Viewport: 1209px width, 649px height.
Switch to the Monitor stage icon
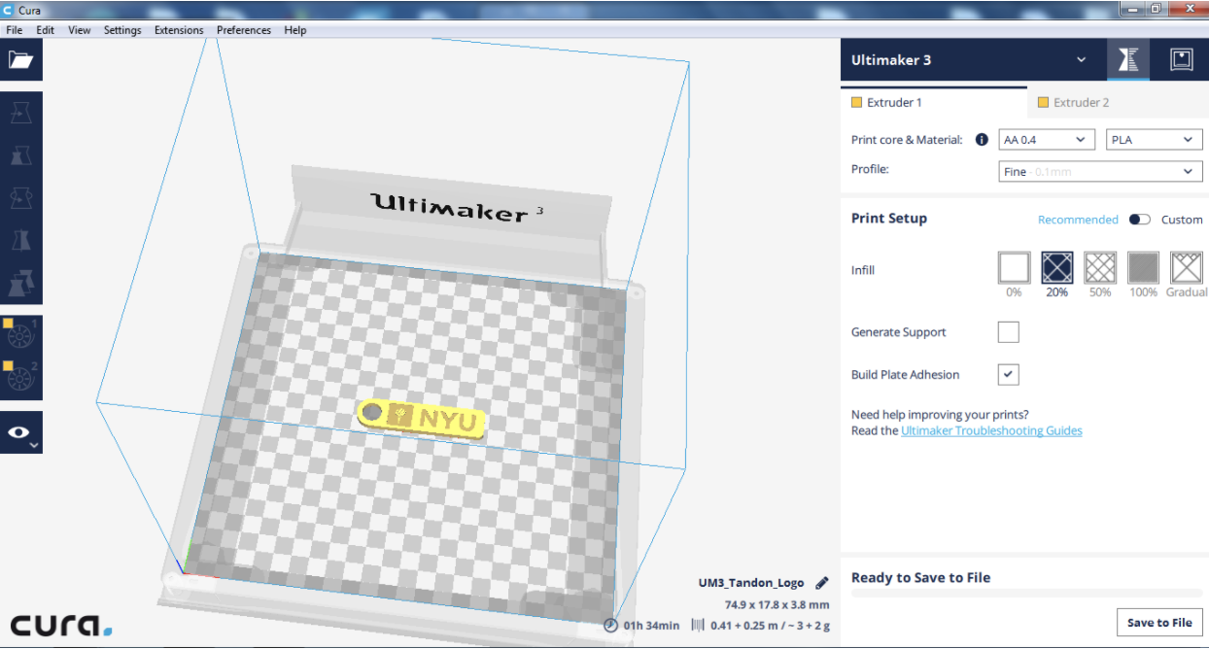tap(1181, 59)
